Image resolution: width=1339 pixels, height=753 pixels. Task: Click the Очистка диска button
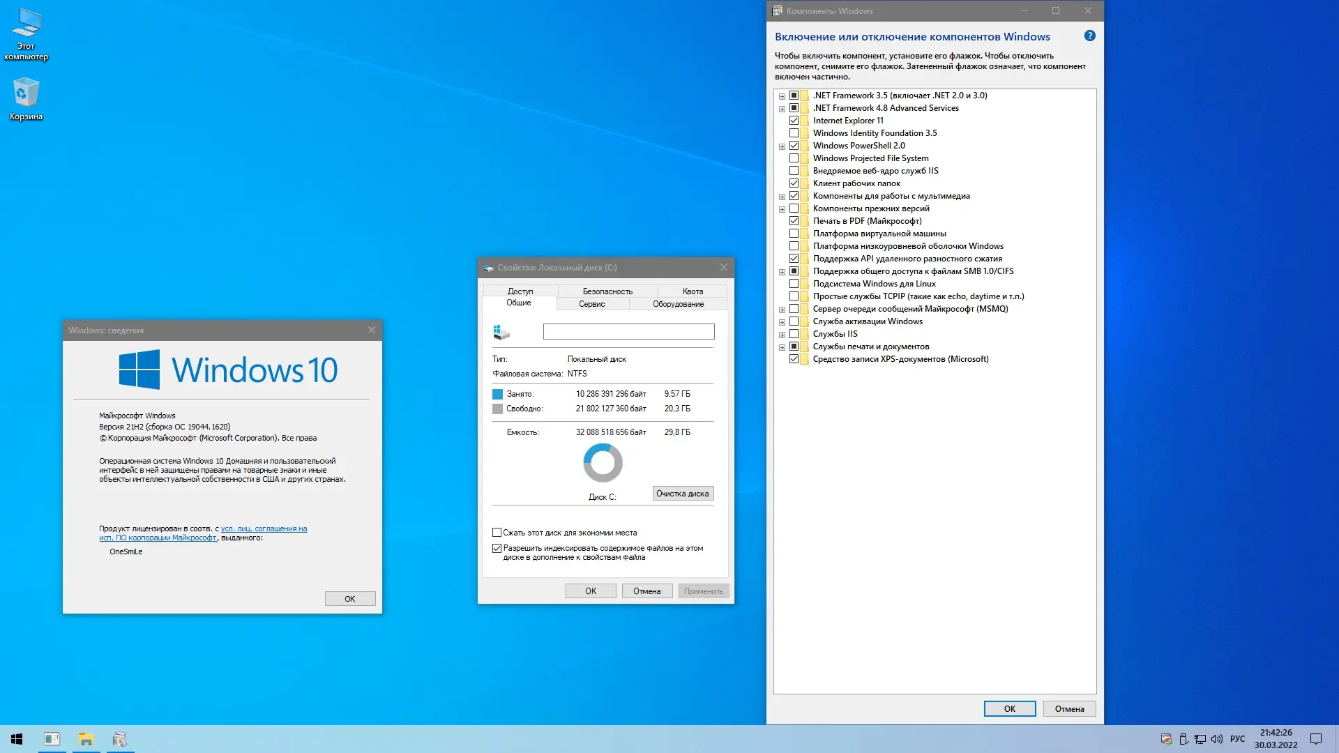(682, 494)
